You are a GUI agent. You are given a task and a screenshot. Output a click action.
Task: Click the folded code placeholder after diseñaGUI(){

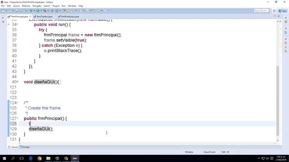pos(60,82)
